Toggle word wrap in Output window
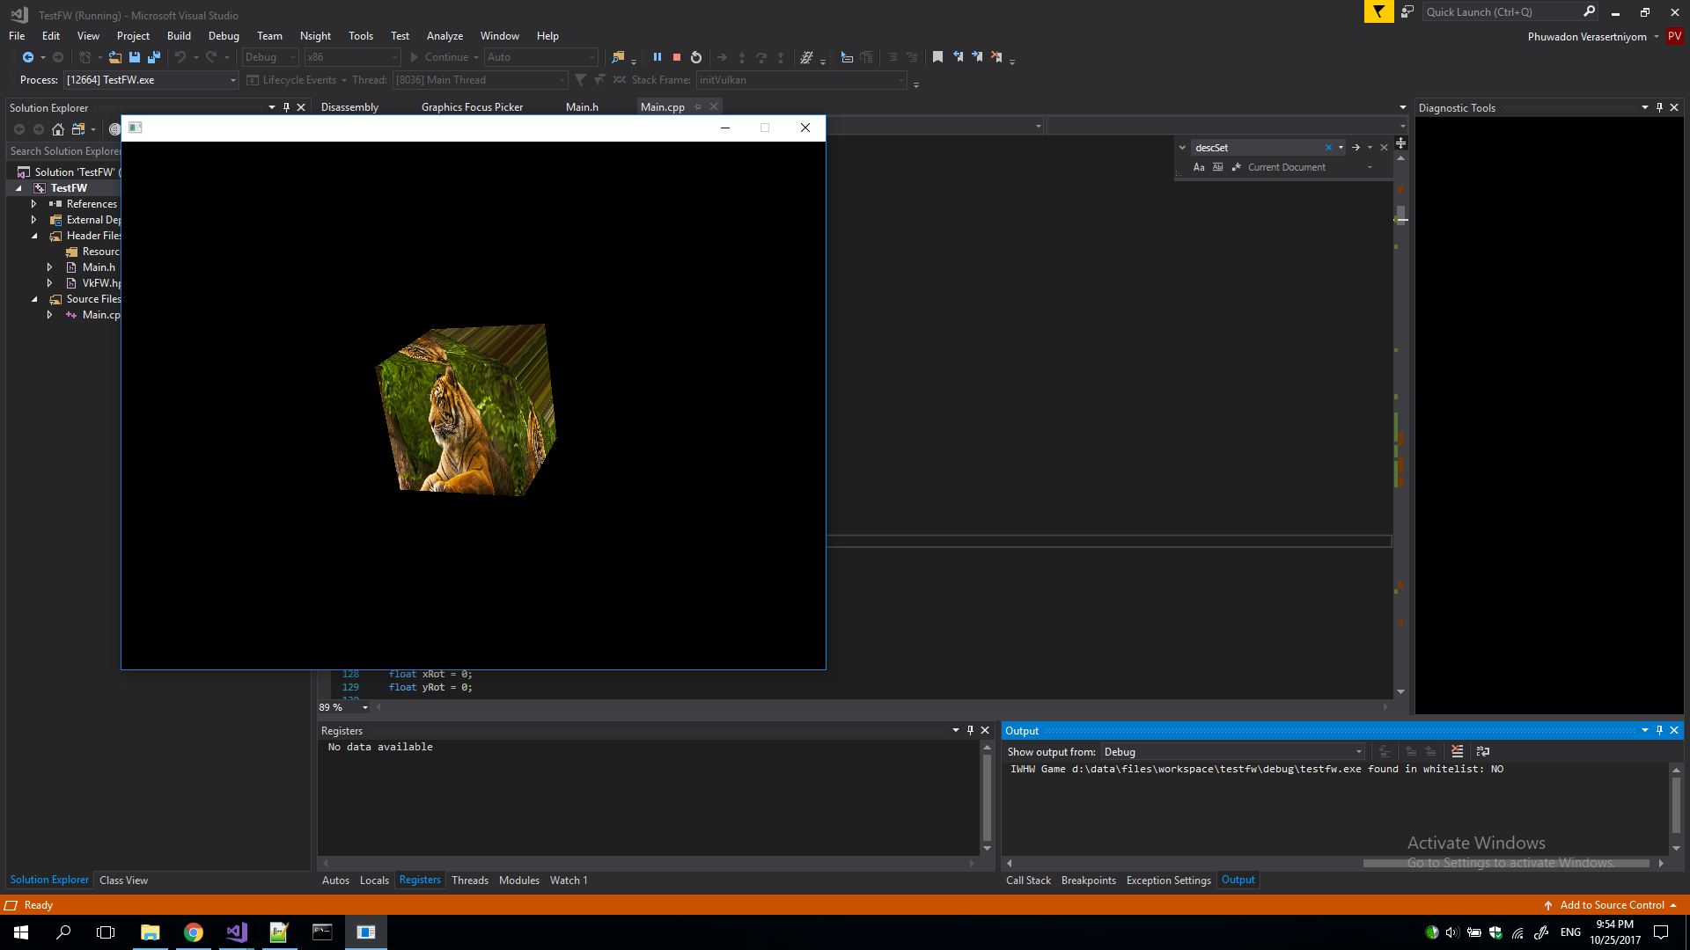1690x950 pixels. pos(1483,751)
